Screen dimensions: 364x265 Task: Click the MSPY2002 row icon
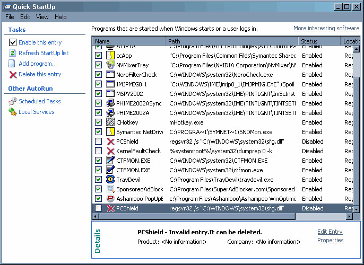tap(110, 94)
